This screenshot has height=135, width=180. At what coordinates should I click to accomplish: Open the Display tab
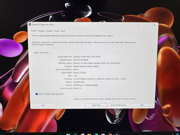(x=41, y=31)
